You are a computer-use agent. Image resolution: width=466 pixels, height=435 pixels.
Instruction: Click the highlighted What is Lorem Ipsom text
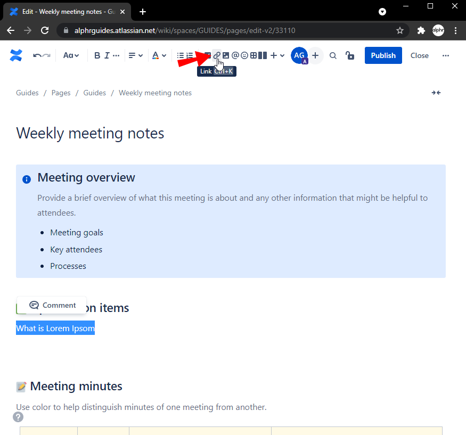click(x=55, y=328)
